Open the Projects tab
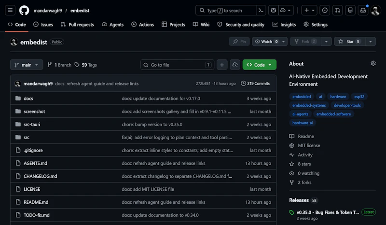The height and width of the screenshot is (225, 386). [x=173, y=25]
